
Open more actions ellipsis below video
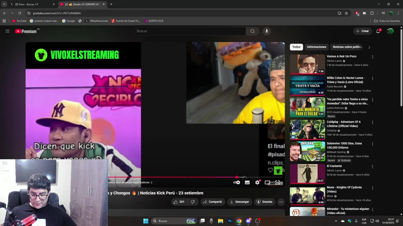(281, 202)
